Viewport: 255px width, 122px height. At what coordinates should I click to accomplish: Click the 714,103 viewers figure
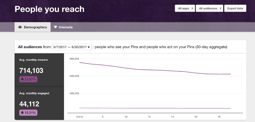pos(31,71)
